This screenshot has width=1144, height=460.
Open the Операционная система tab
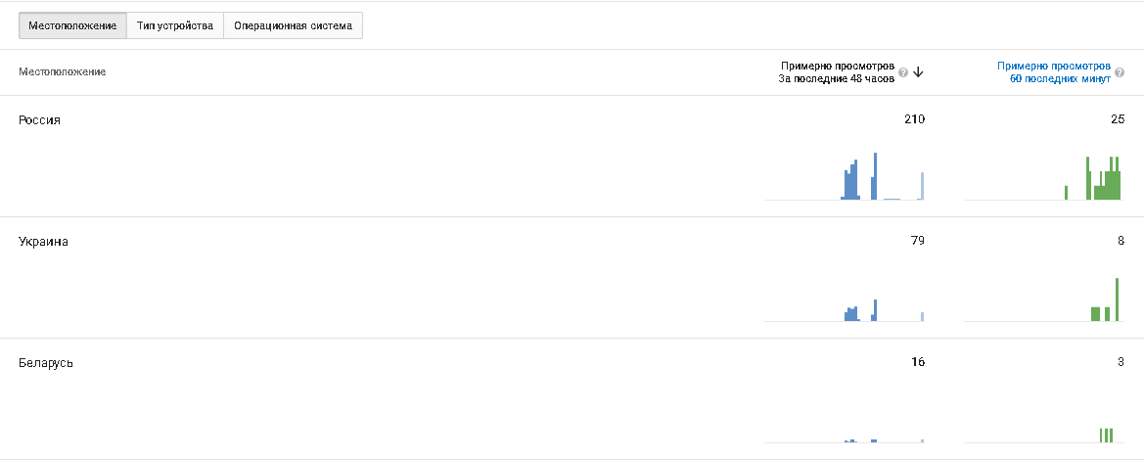293,25
